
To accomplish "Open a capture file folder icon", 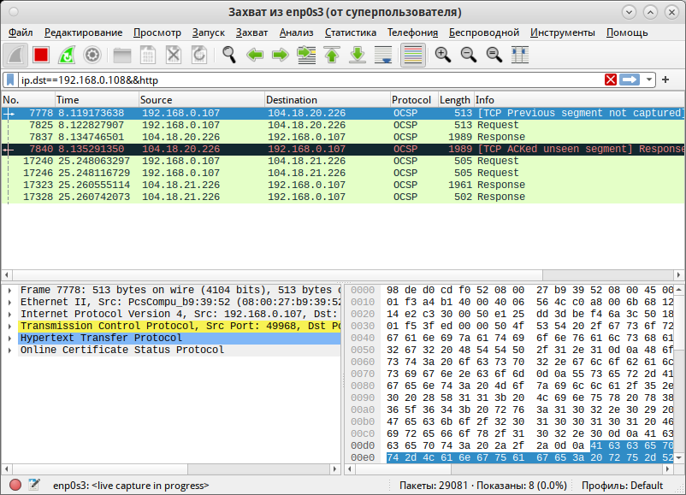I will pyautogui.click(x=122, y=55).
